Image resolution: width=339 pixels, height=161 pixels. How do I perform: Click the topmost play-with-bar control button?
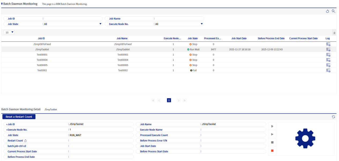click(272, 126)
